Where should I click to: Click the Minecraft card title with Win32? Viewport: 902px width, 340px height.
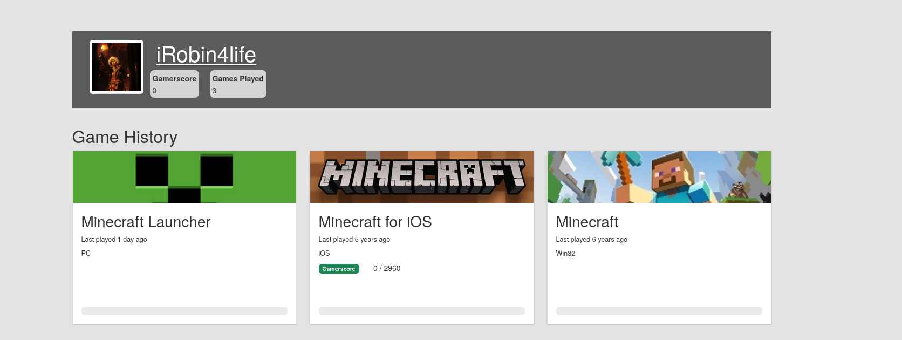pos(587,222)
